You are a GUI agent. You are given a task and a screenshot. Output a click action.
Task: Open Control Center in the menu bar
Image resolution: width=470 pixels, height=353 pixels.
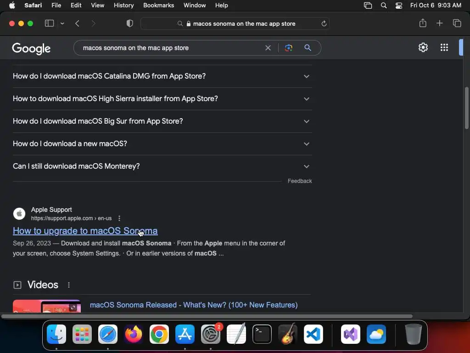pos(399,6)
